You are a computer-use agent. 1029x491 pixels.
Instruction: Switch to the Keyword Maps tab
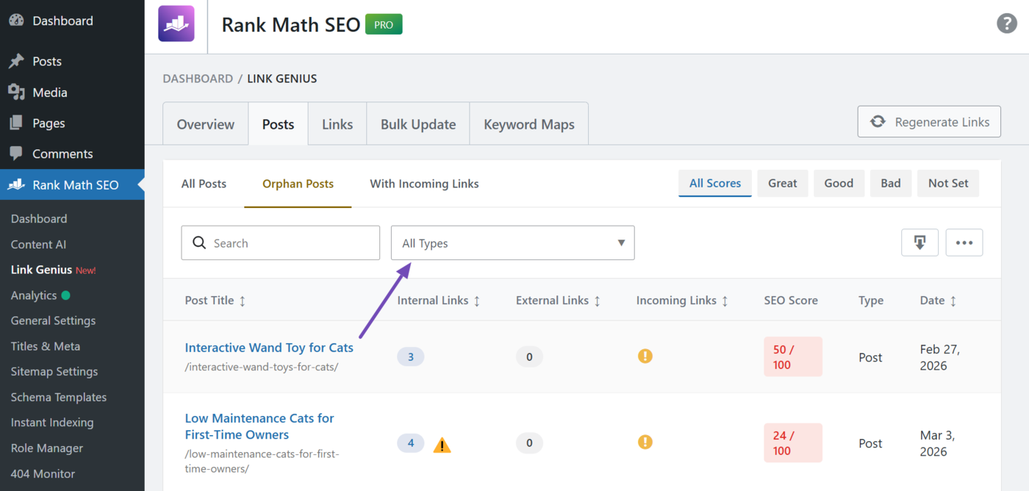pos(529,124)
